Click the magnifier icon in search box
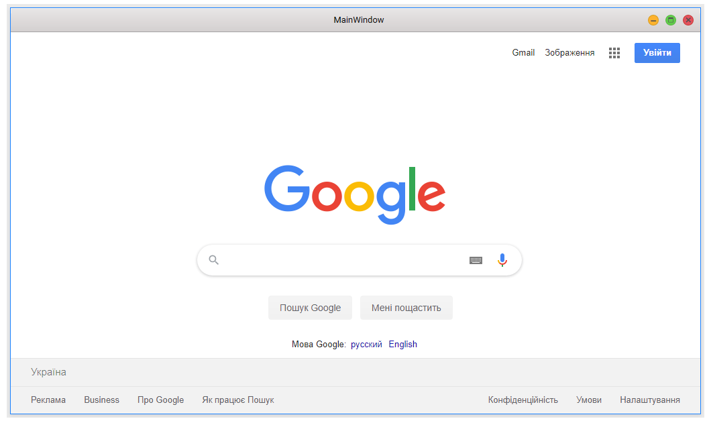709x423 pixels. 214,260
